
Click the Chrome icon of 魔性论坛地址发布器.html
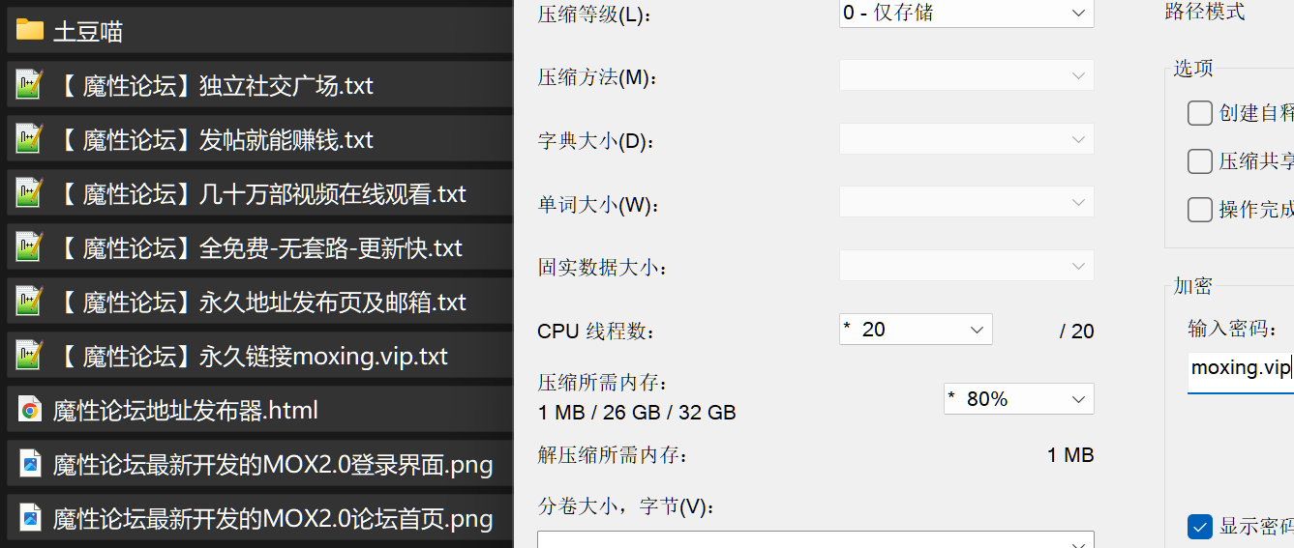click(x=30, y=410)
